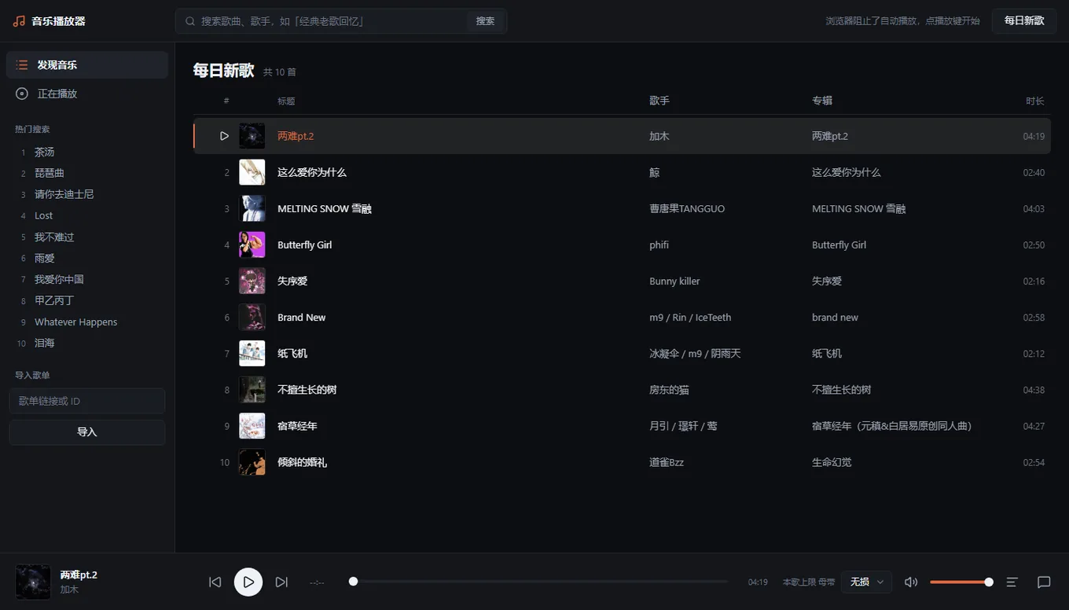This screenshot has height=610, width=1069.
Task: Click the song progress bar
Action: click(540, 582)
